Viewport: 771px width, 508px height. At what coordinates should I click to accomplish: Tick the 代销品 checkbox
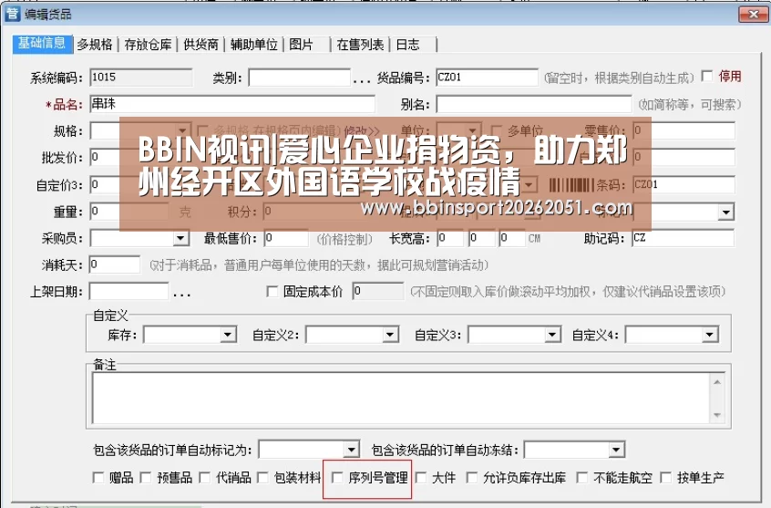pyautogui.click(x=204, y=478)
